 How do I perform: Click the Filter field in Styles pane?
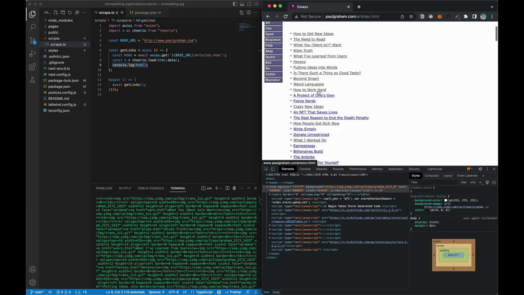coord(434,182)
